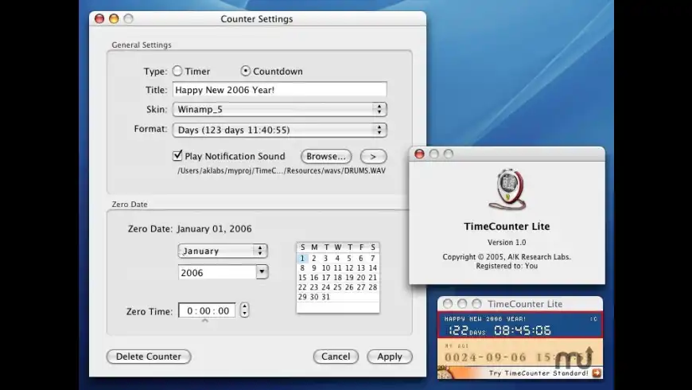This screenshot has width=692, height=390.
Task: Select the Countdown type option
Action: 245,71
